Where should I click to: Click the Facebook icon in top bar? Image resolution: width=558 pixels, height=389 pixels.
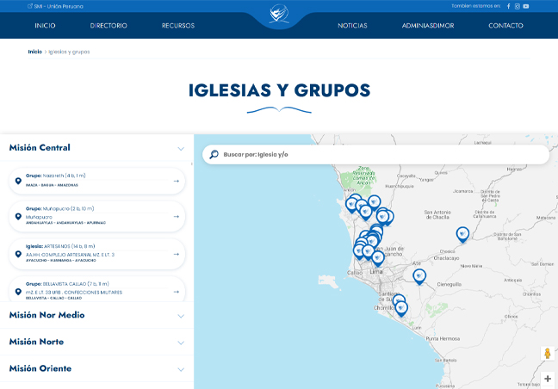pyautogui.click(x=508, y=6)
